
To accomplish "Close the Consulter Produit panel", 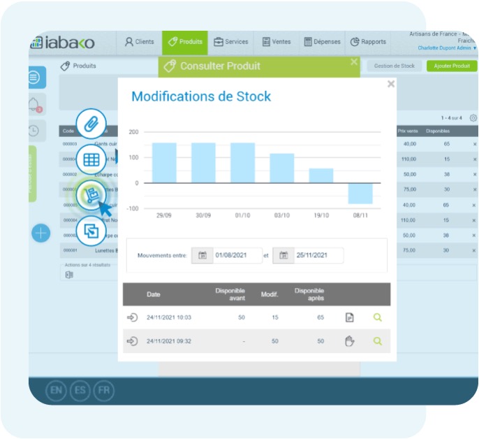I will click(354, 62).
